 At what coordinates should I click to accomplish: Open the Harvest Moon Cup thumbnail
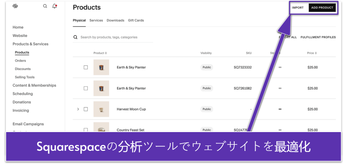pyautogui.click(x=101, y=109)
